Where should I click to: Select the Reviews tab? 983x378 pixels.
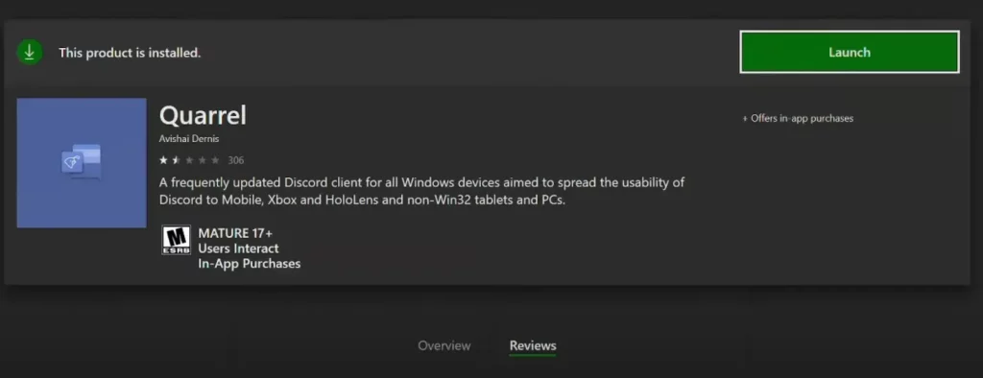tap(532, 345)
